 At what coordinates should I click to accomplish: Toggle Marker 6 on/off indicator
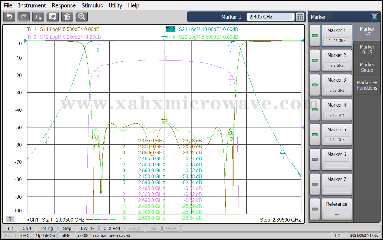pyautogui.click(x=315, y=159)
